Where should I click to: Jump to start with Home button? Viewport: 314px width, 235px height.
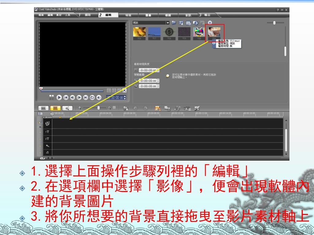tap(66, 98)
